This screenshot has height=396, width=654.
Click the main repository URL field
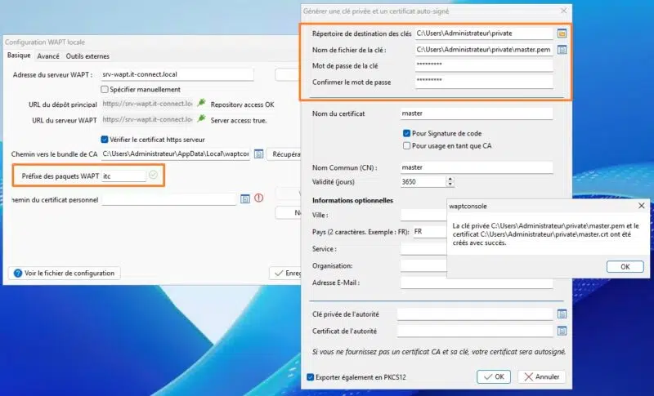pos(147,104)
